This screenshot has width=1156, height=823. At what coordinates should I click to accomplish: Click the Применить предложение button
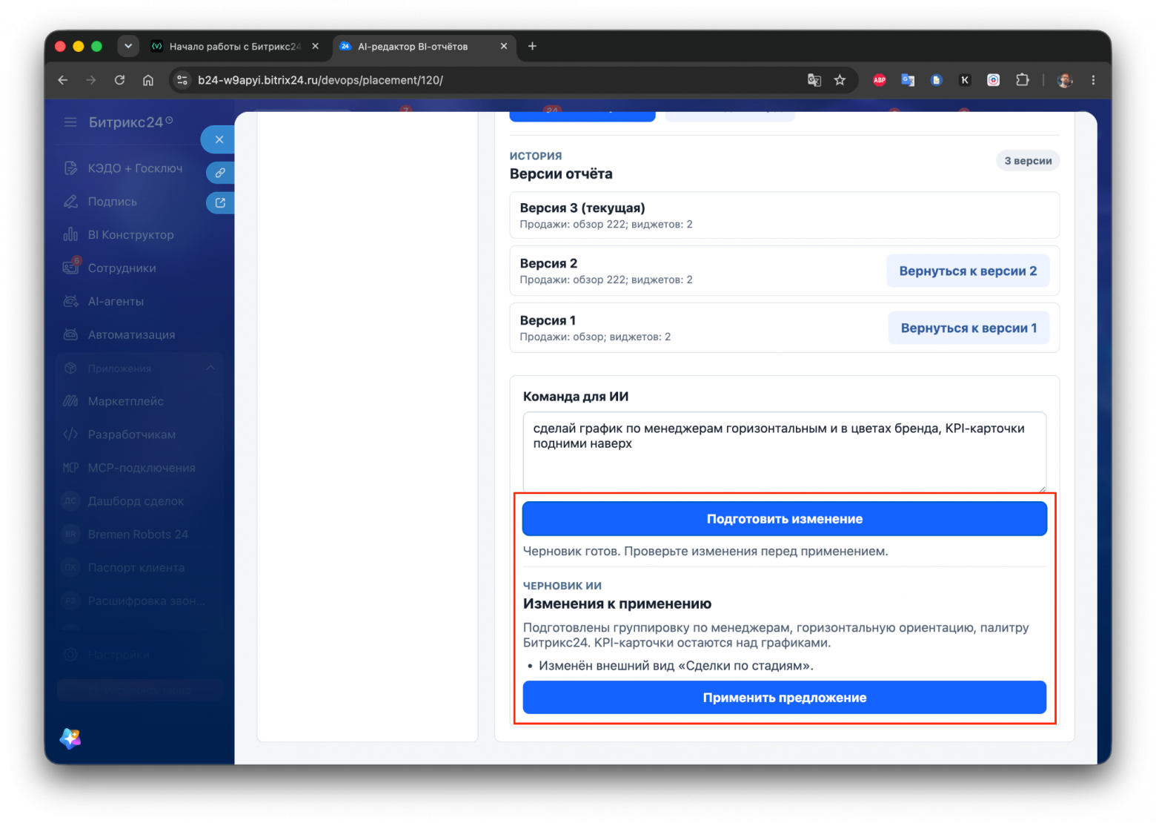pos(785,698)
